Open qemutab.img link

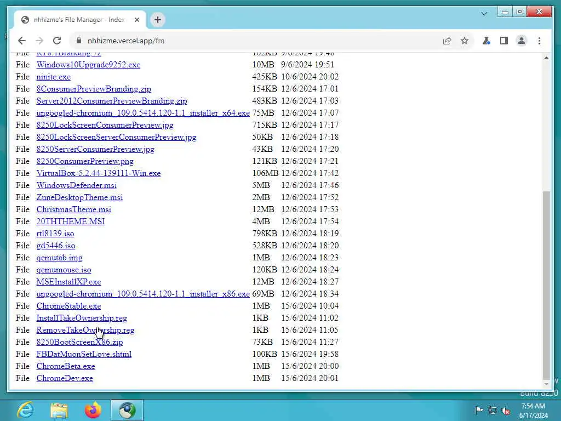point(59,258)
